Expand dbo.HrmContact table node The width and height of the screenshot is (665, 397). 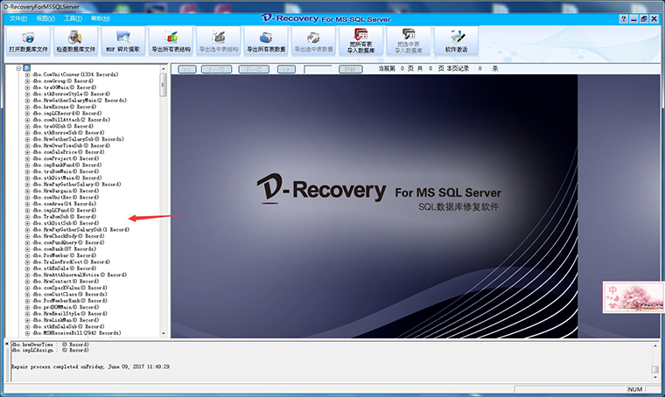tap(27, 282)
